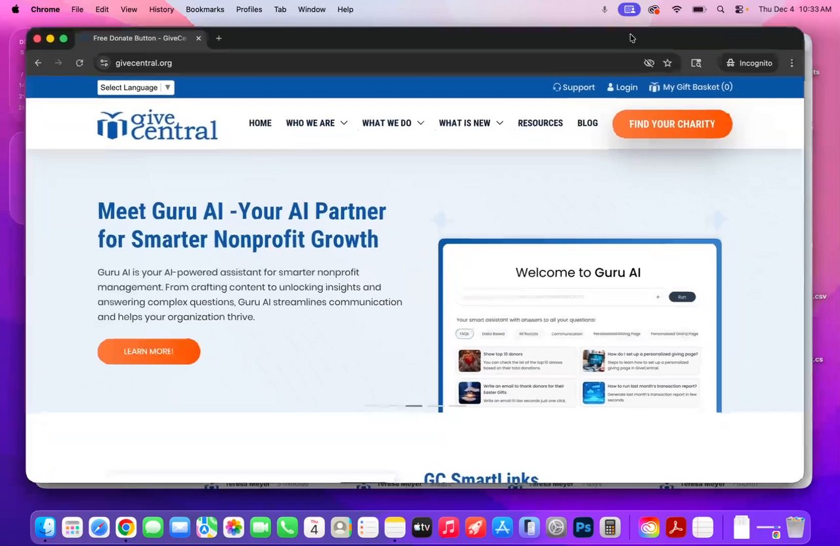840x546 pixels.
Task: Open Launchpad from the Dock
Action: 72,527
